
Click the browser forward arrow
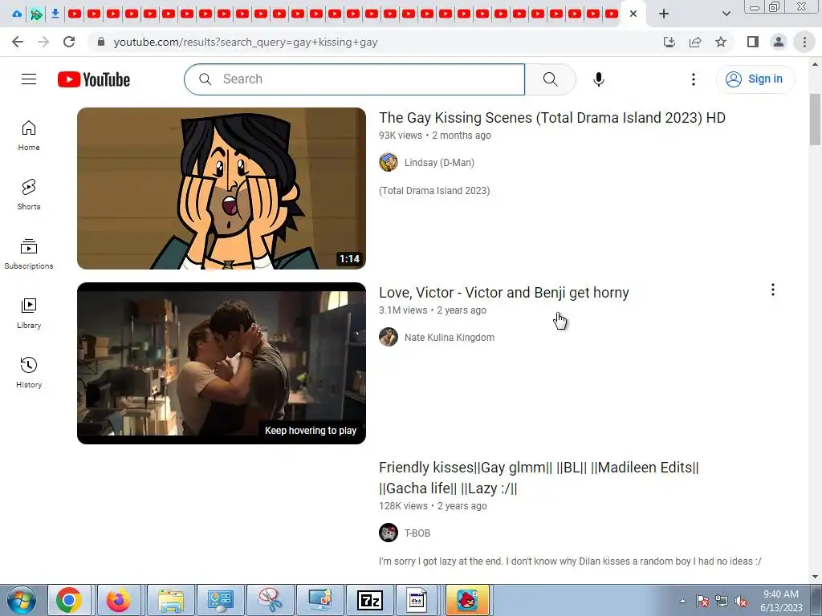[43, 42]
